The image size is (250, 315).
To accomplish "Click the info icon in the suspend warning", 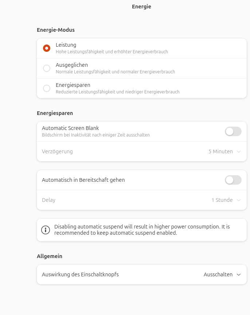I will 46,230.
